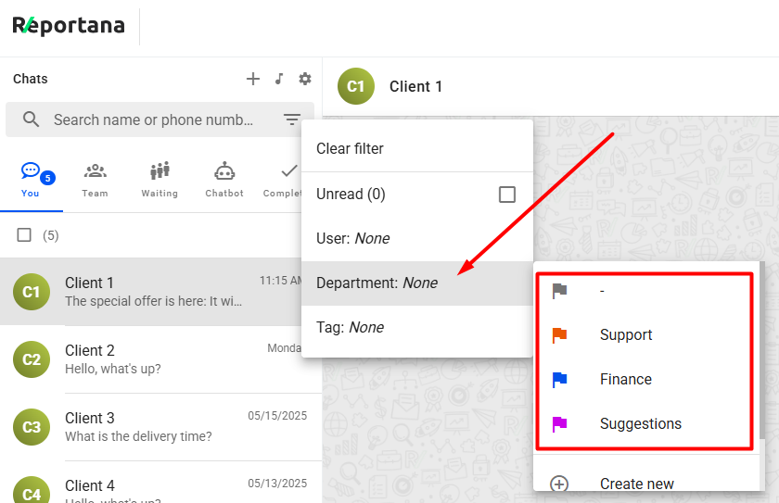
Task: Click Create new department
Action: [636, 484]
